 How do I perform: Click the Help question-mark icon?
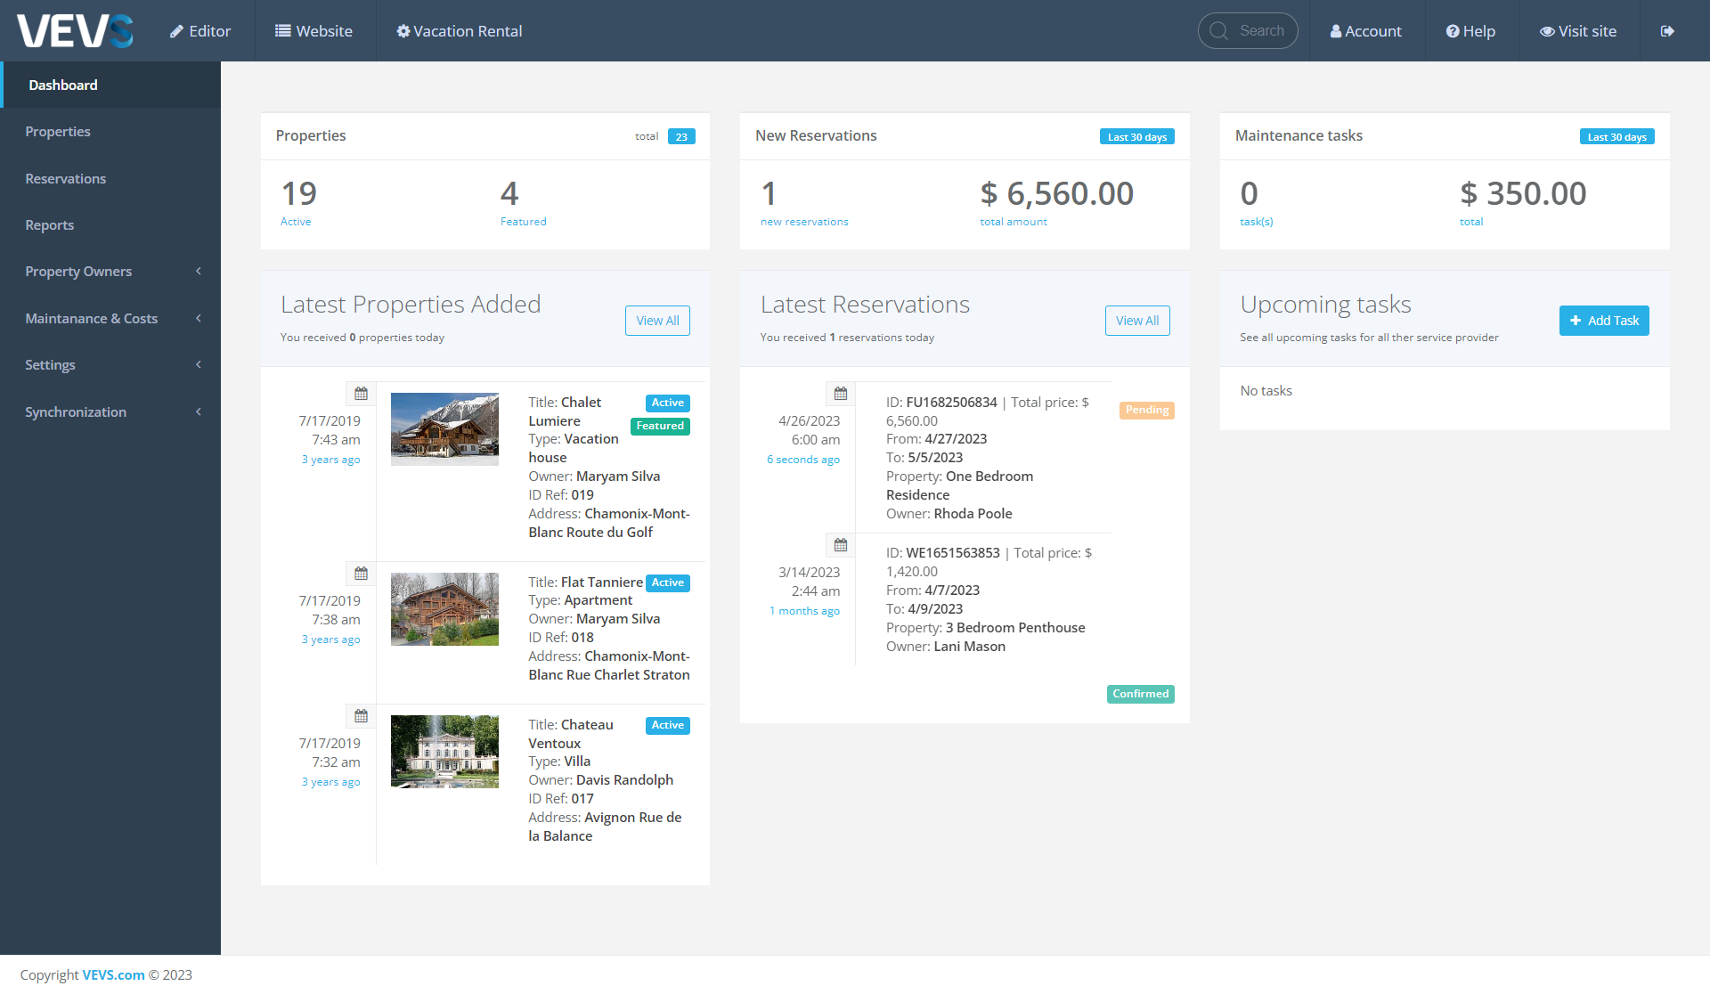tap(1453, 30)
